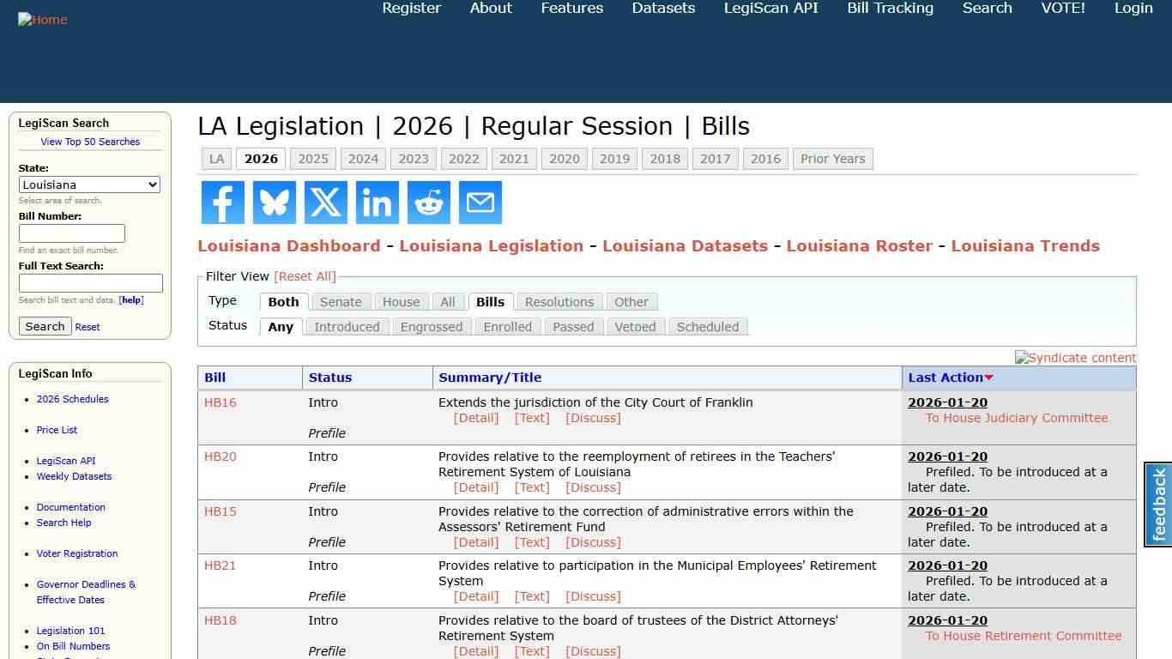Share the bill list via the email icon
The image size is (1172, 659).
point(480,203)
